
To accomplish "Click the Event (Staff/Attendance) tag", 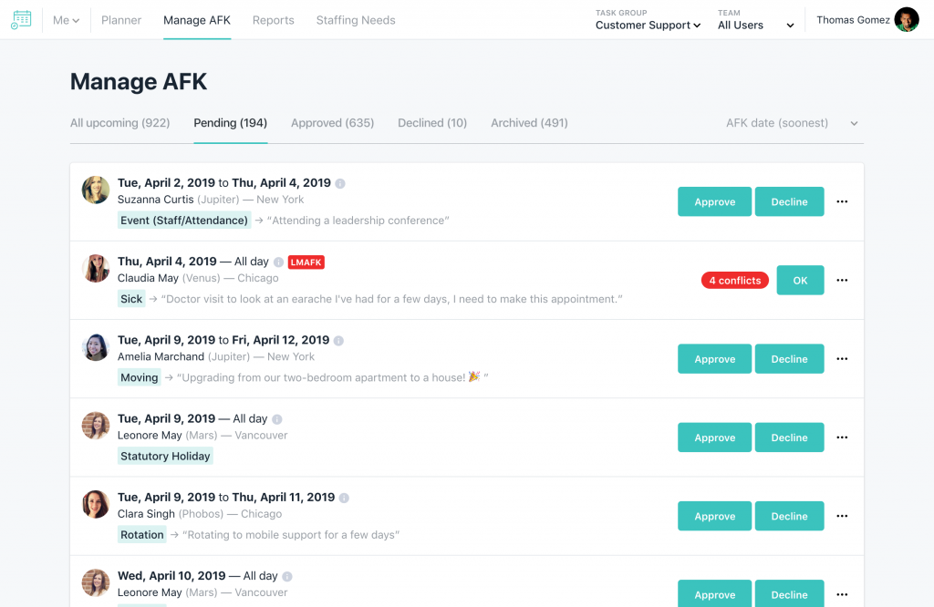I will [x=184, y=221].
